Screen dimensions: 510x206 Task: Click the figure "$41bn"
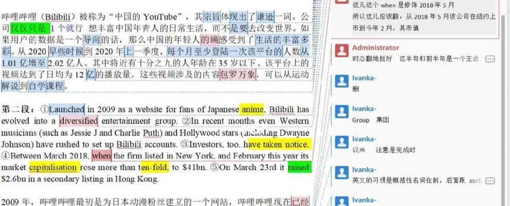coord(193,167)
